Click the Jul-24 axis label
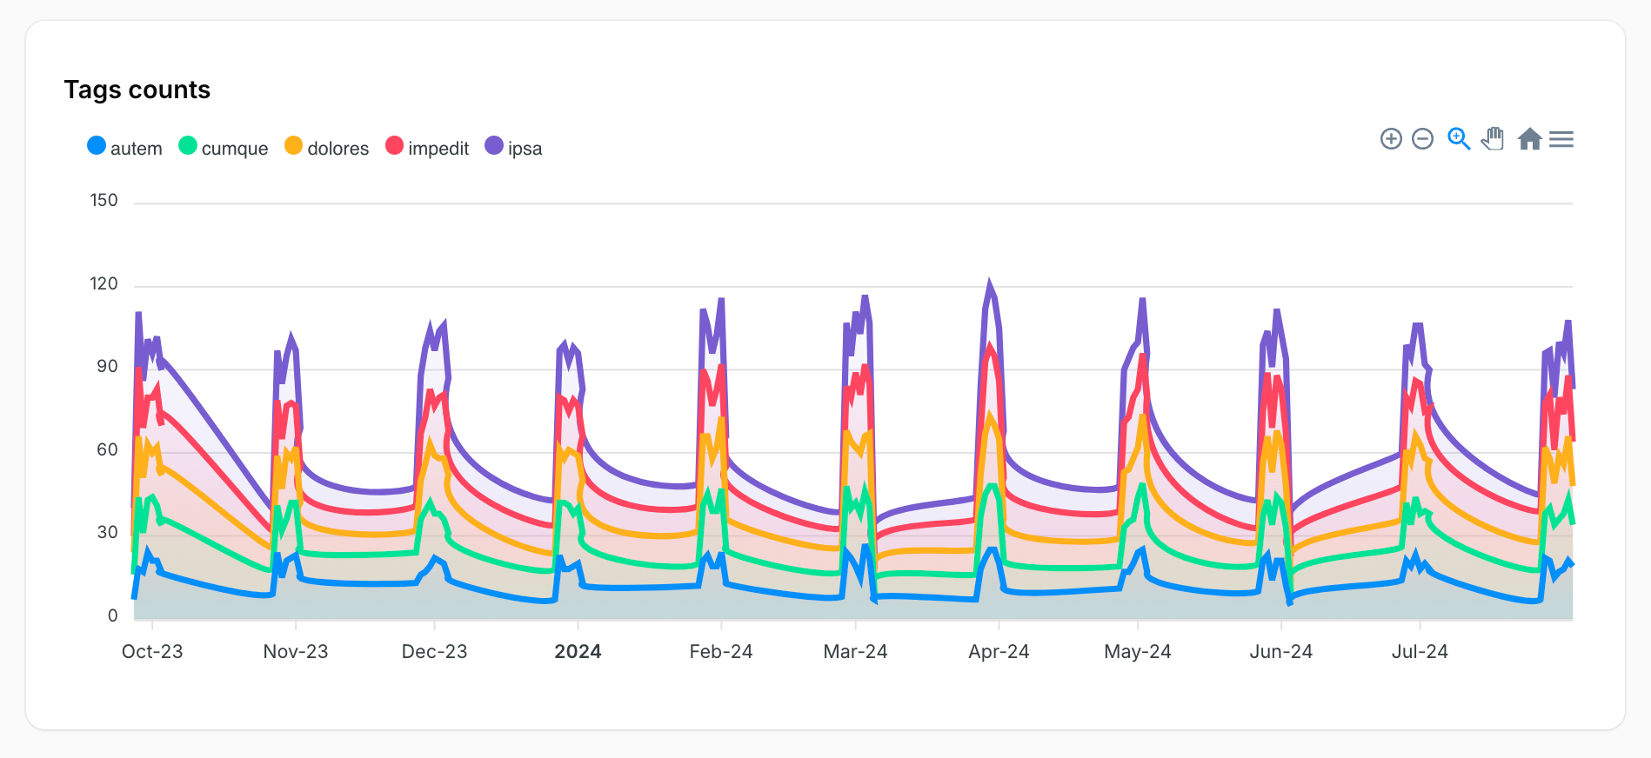The height and width of the screenshot is (758, 1651). click(1420, 652)
